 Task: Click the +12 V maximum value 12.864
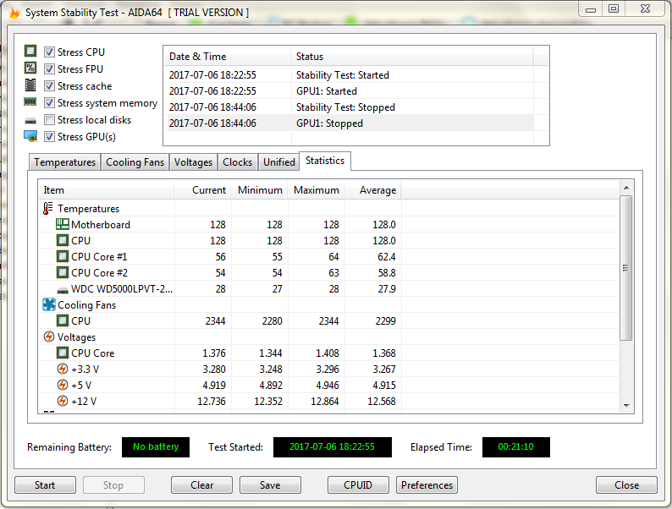click(x=324, y=402)
